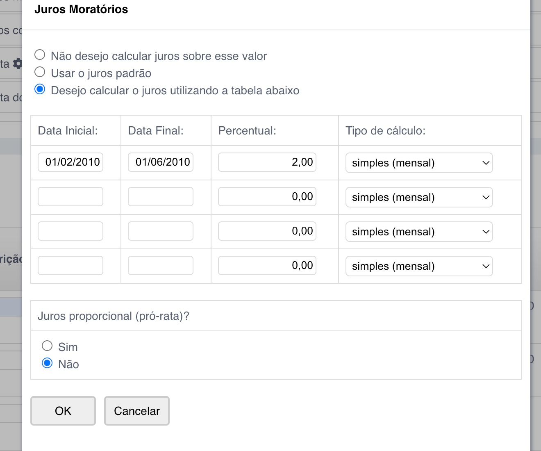Click Data Inicial field showing 01/02/2010
The height and width of the screenshot is (451, 541).
point(70,162)
